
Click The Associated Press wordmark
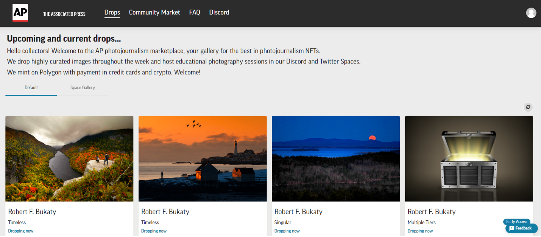coord(64,14)
